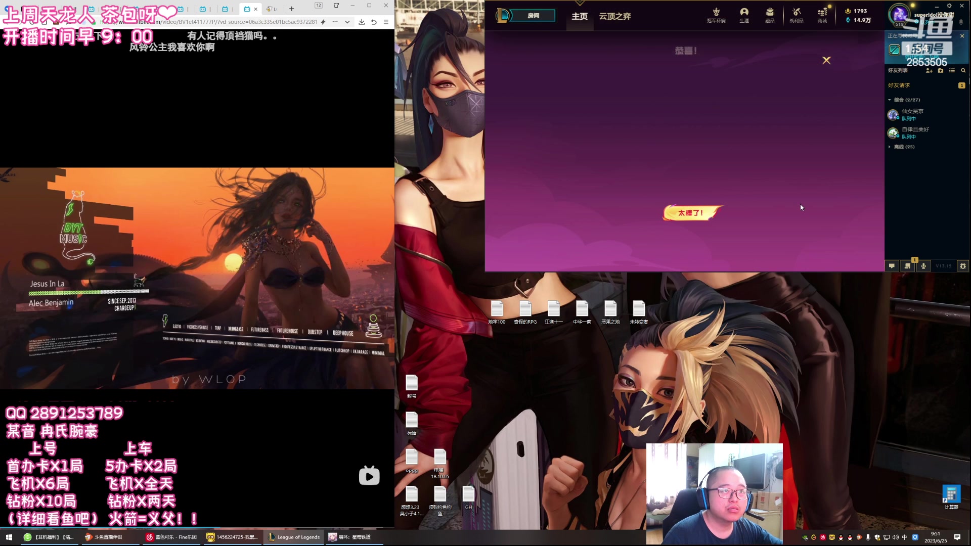Open the missions icon with badge
The width and height of the screenshot is (971, 546).
(x=908, y=266)
